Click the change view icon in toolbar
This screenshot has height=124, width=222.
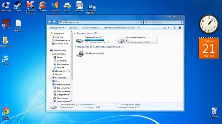pos(165,28)
